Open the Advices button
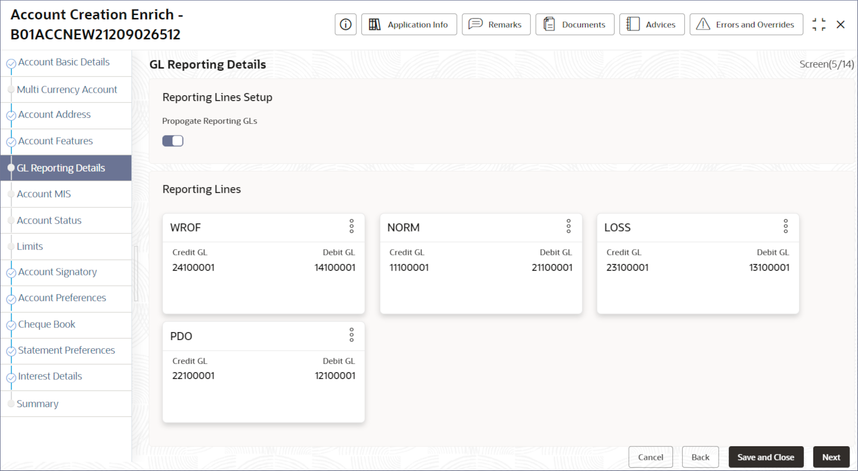Viewport: 858px width, 471px height. point(652,24)
